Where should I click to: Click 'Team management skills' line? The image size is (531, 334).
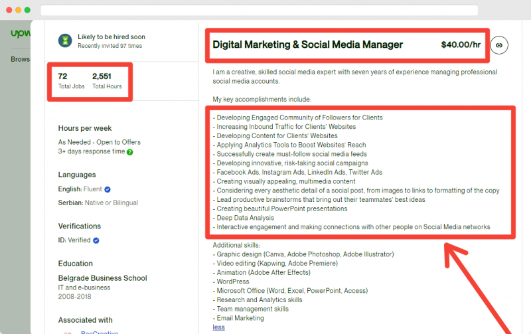[251, 309]
